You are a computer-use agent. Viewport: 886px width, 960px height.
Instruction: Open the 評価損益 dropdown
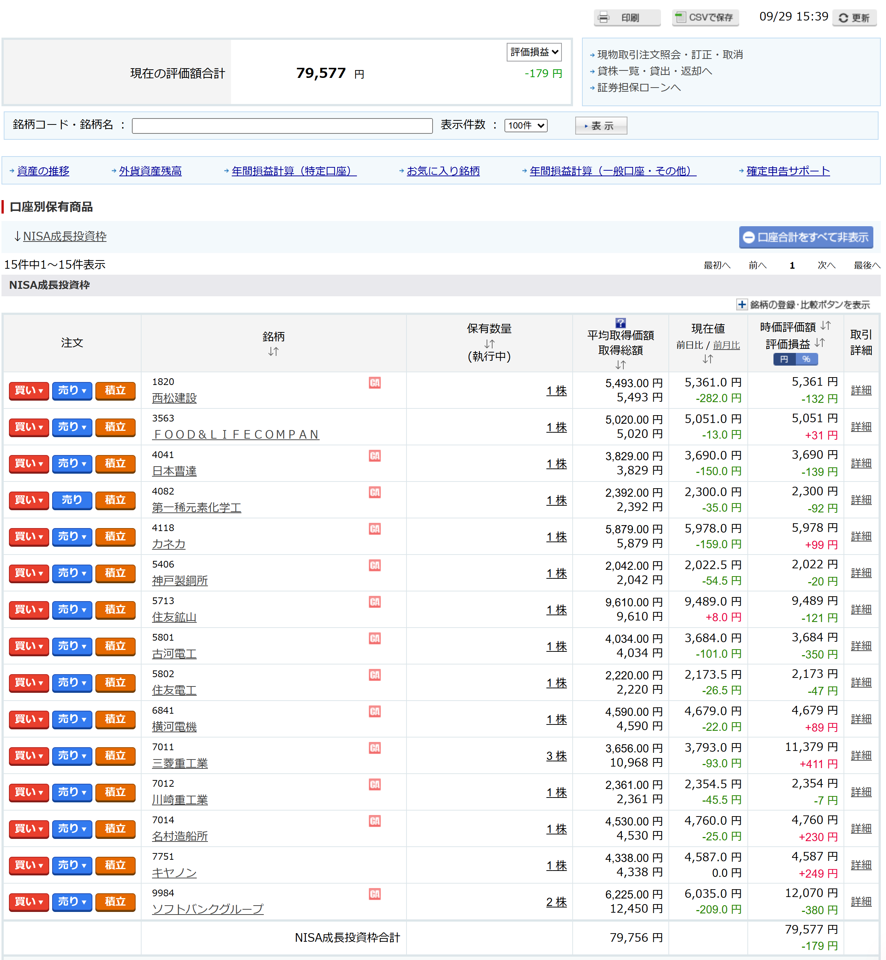click(x=534, y=52)
